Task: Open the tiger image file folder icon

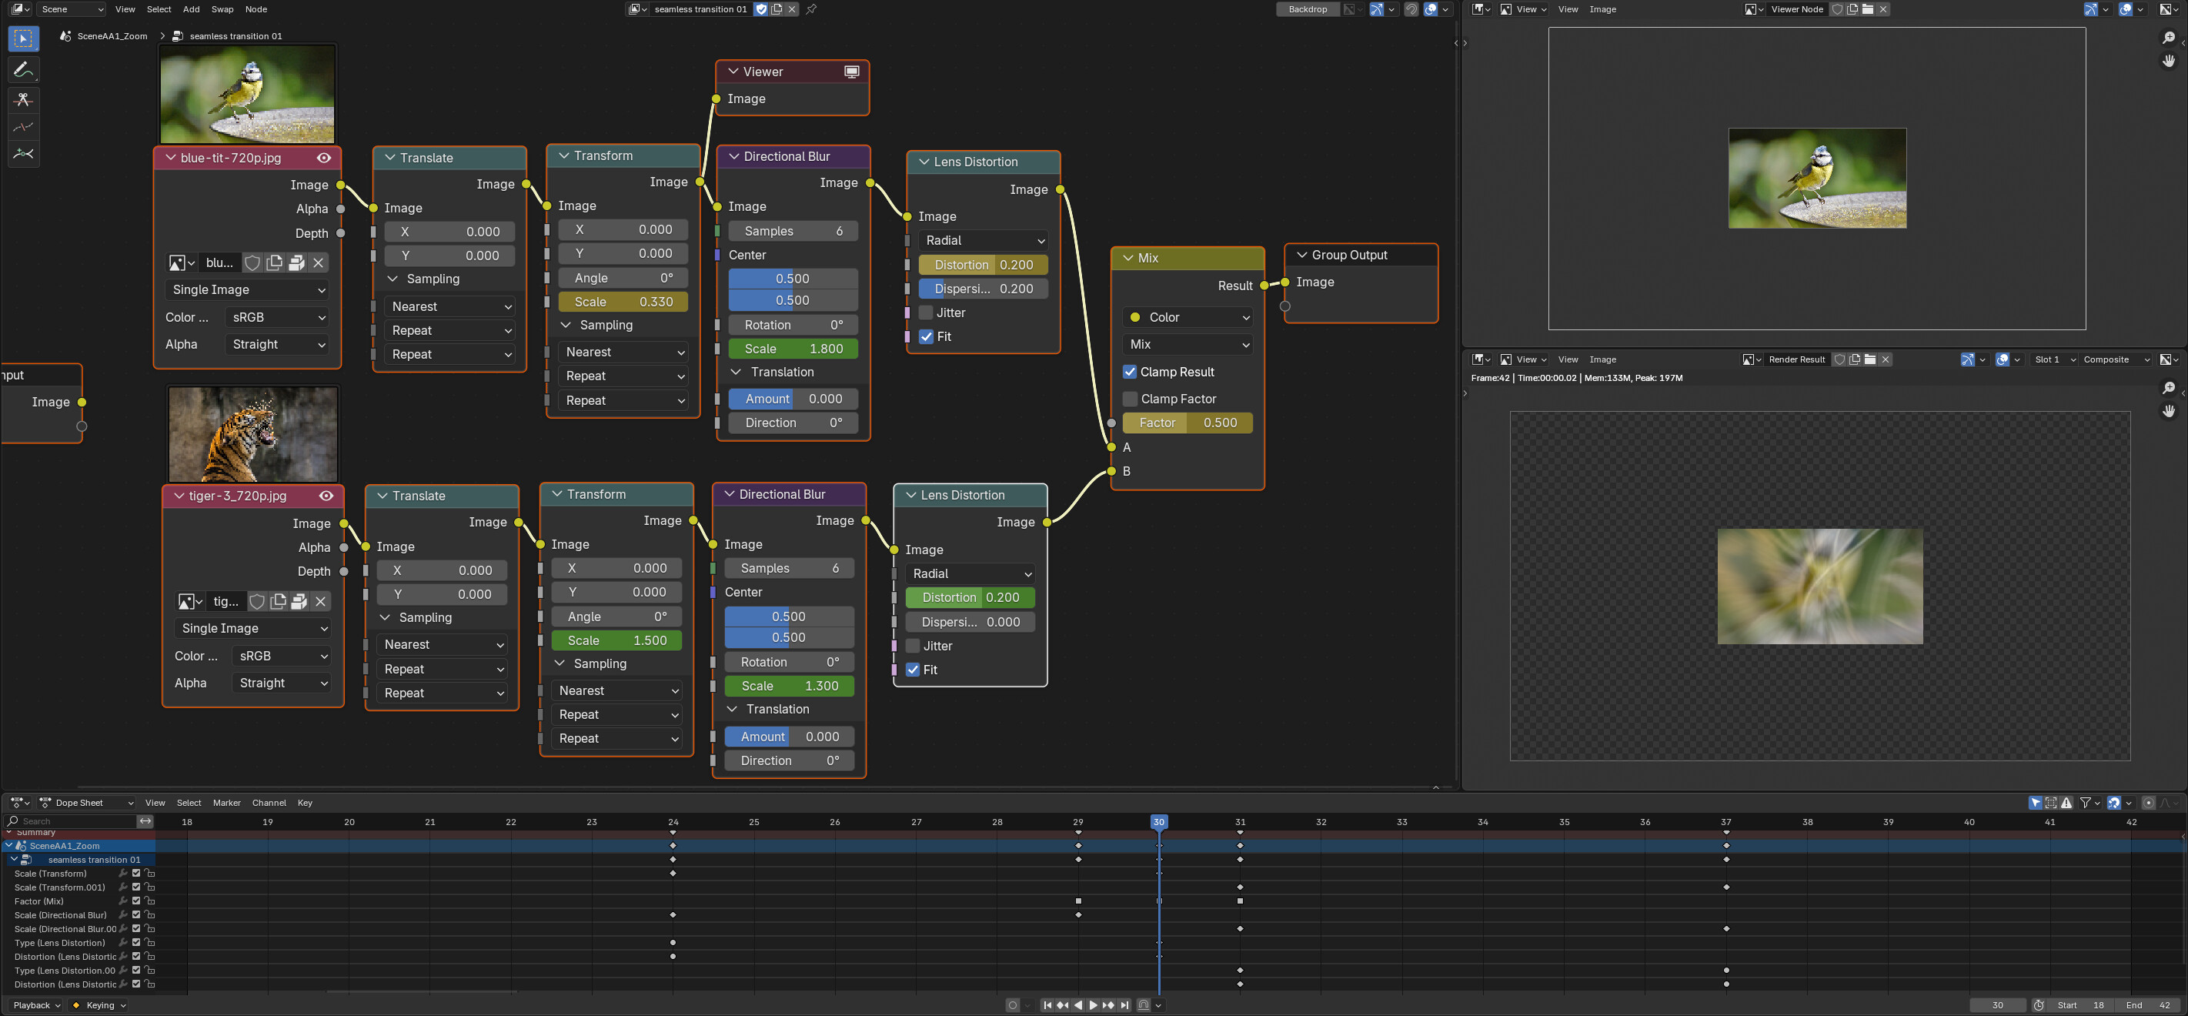Action: (299, 601)
